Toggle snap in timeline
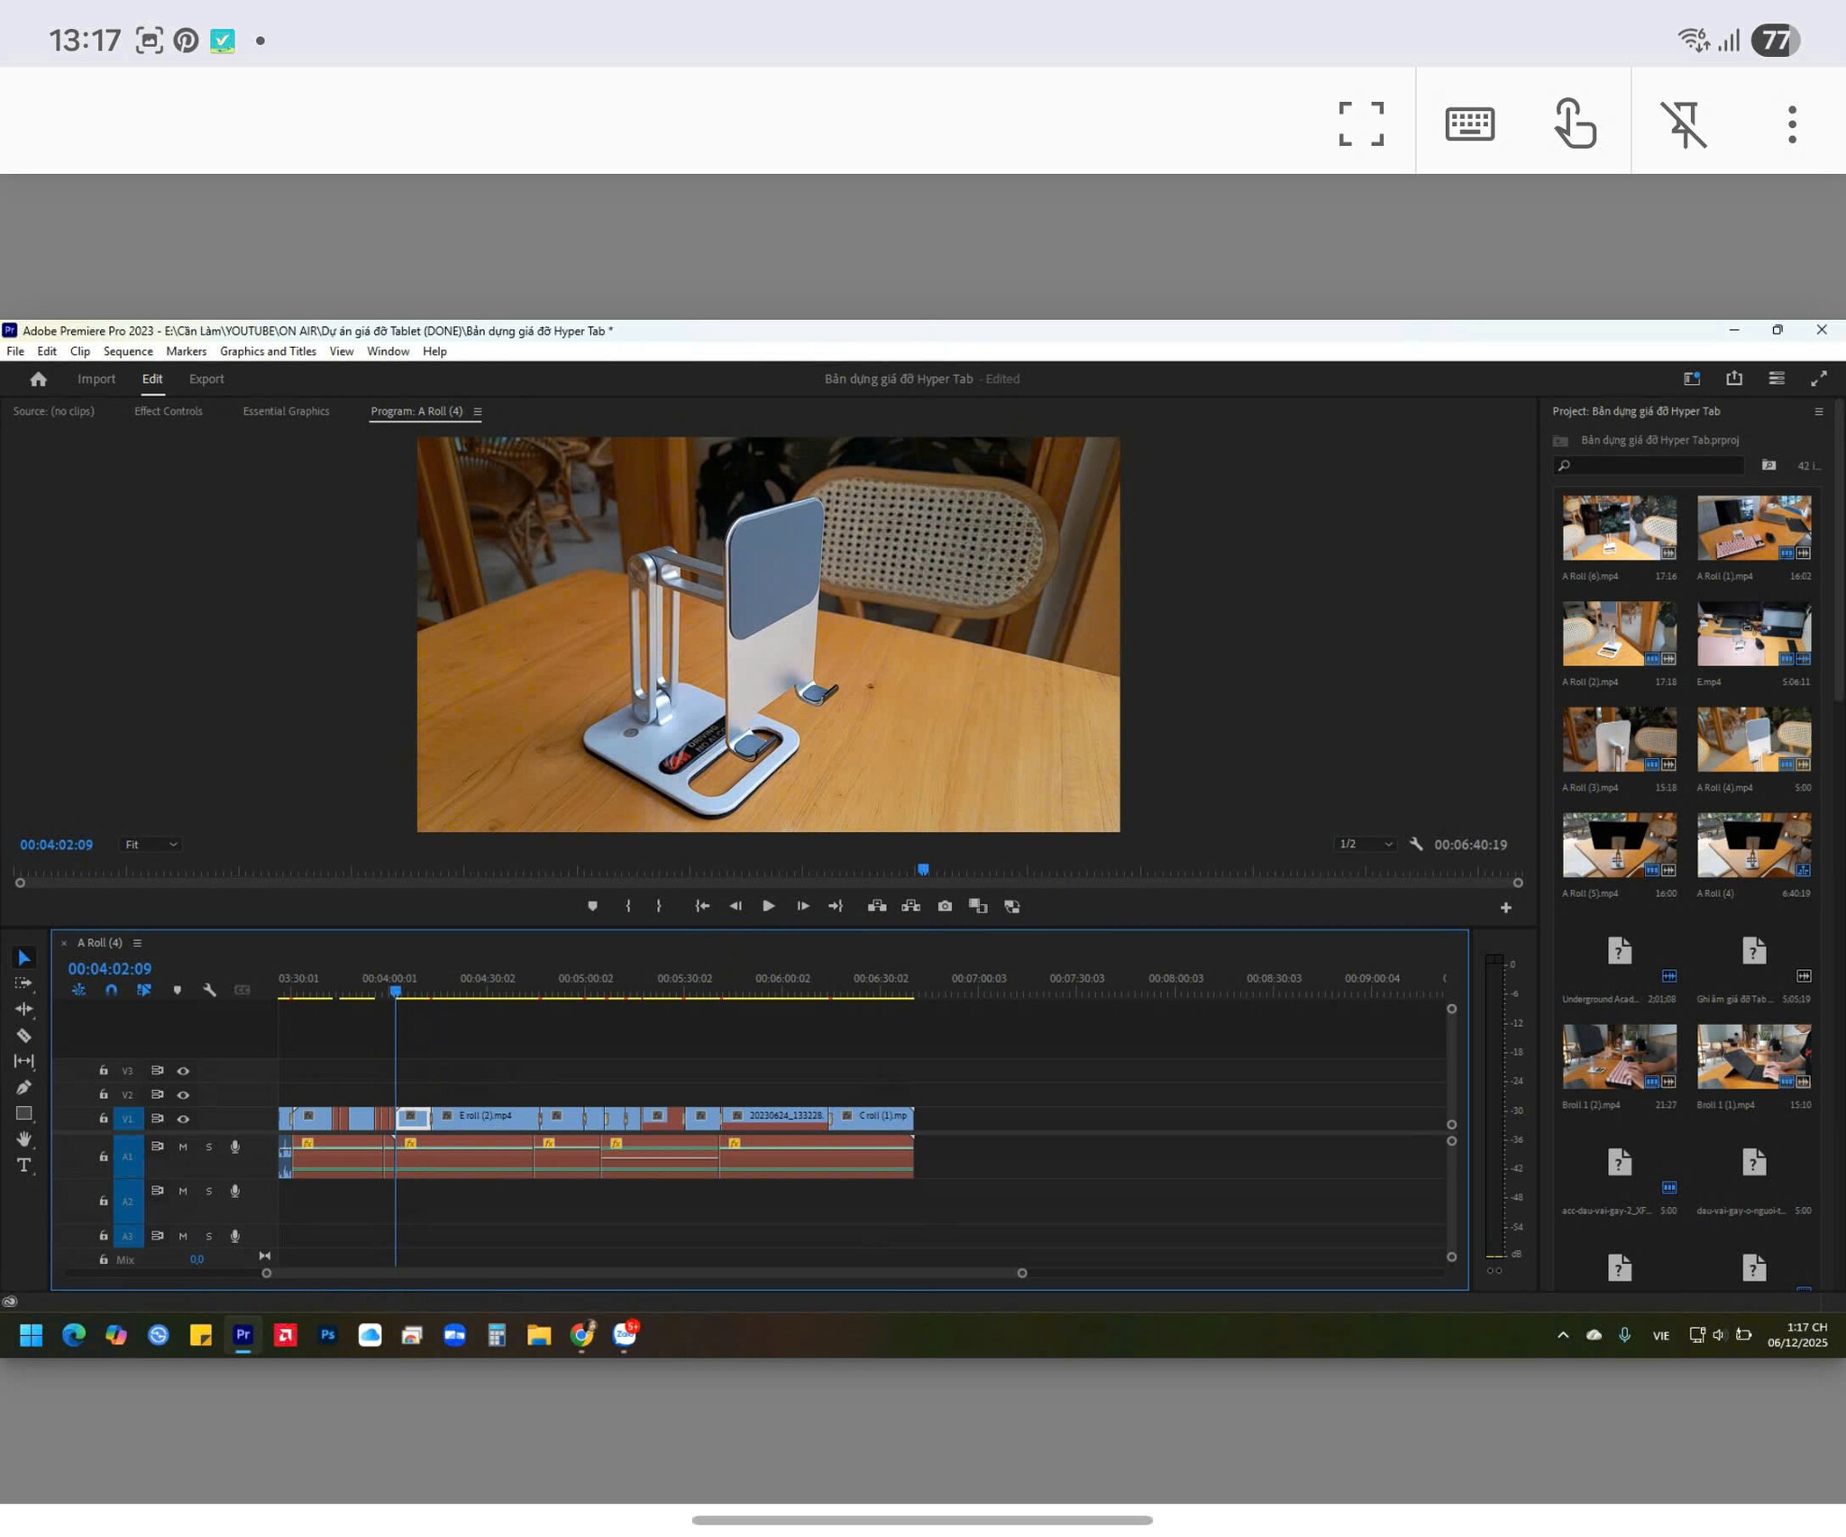 111,990
